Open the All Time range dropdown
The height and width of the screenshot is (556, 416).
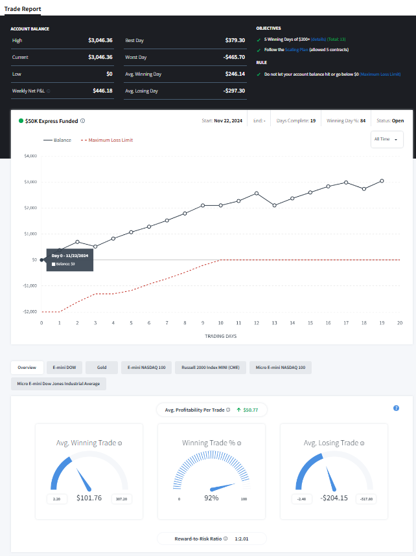coord(387,139)
